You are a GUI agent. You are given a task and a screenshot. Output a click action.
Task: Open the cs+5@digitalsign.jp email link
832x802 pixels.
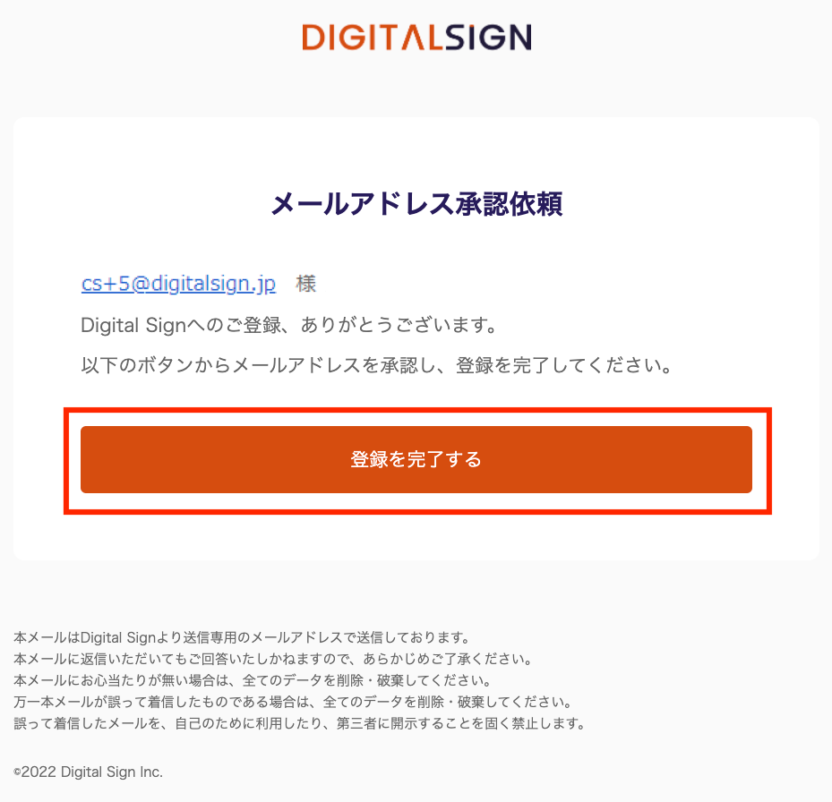[x=178, y=284]
